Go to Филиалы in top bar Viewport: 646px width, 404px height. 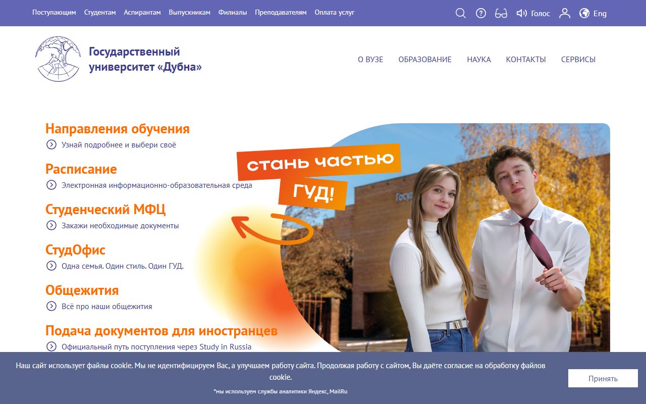pos(233,13)
